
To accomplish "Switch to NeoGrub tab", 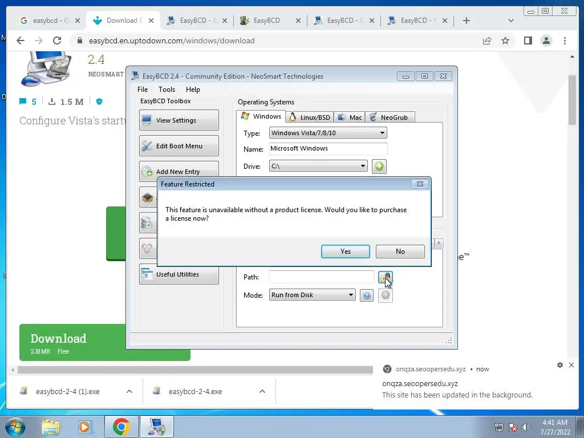I will tap(390, 117).
